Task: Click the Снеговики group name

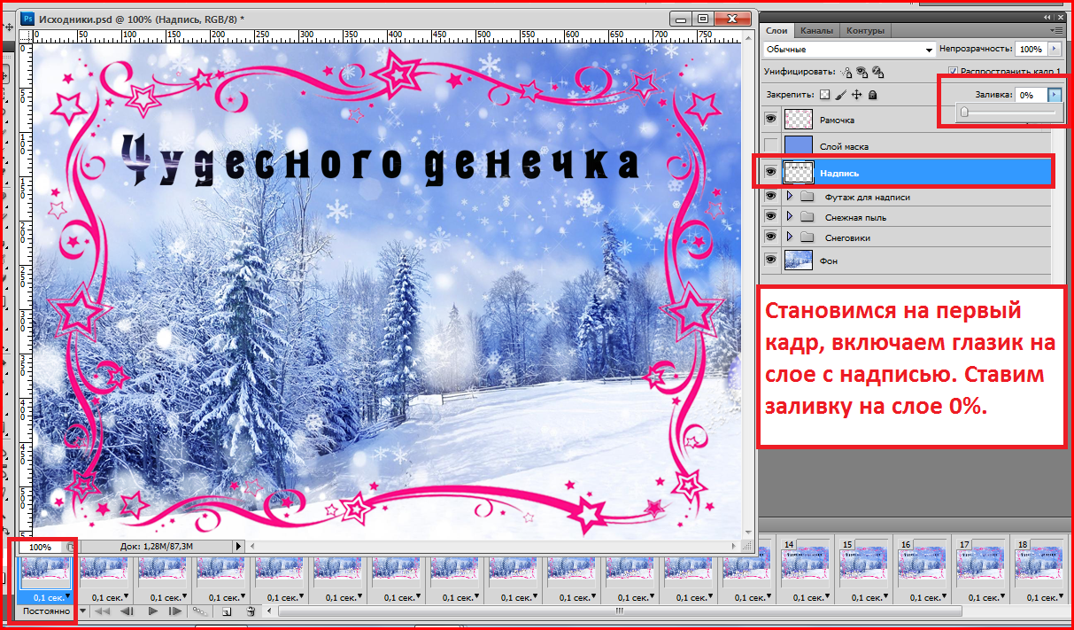Action: pyautogui.click(x=847, y=237)
